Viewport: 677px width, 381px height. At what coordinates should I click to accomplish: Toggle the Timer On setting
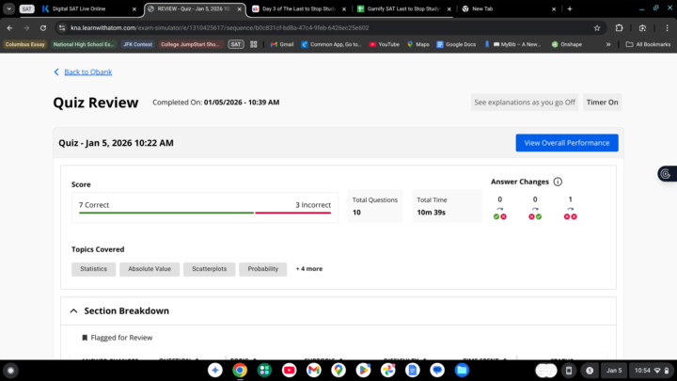click(602, 103)
